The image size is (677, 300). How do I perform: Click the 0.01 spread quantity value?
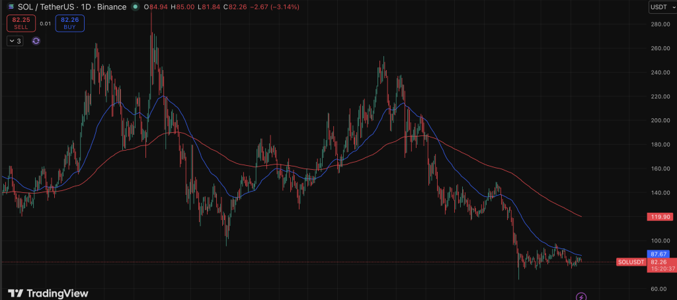click(x=45, y=24)
